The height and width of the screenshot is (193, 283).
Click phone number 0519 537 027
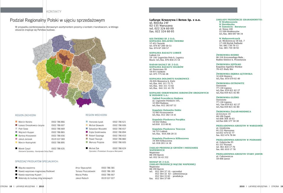108,178
